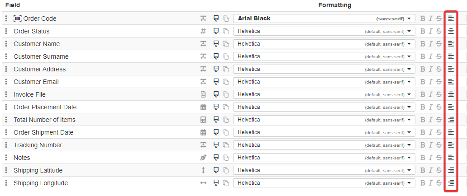Click center alignment icon for Order Status

[451, 31]
